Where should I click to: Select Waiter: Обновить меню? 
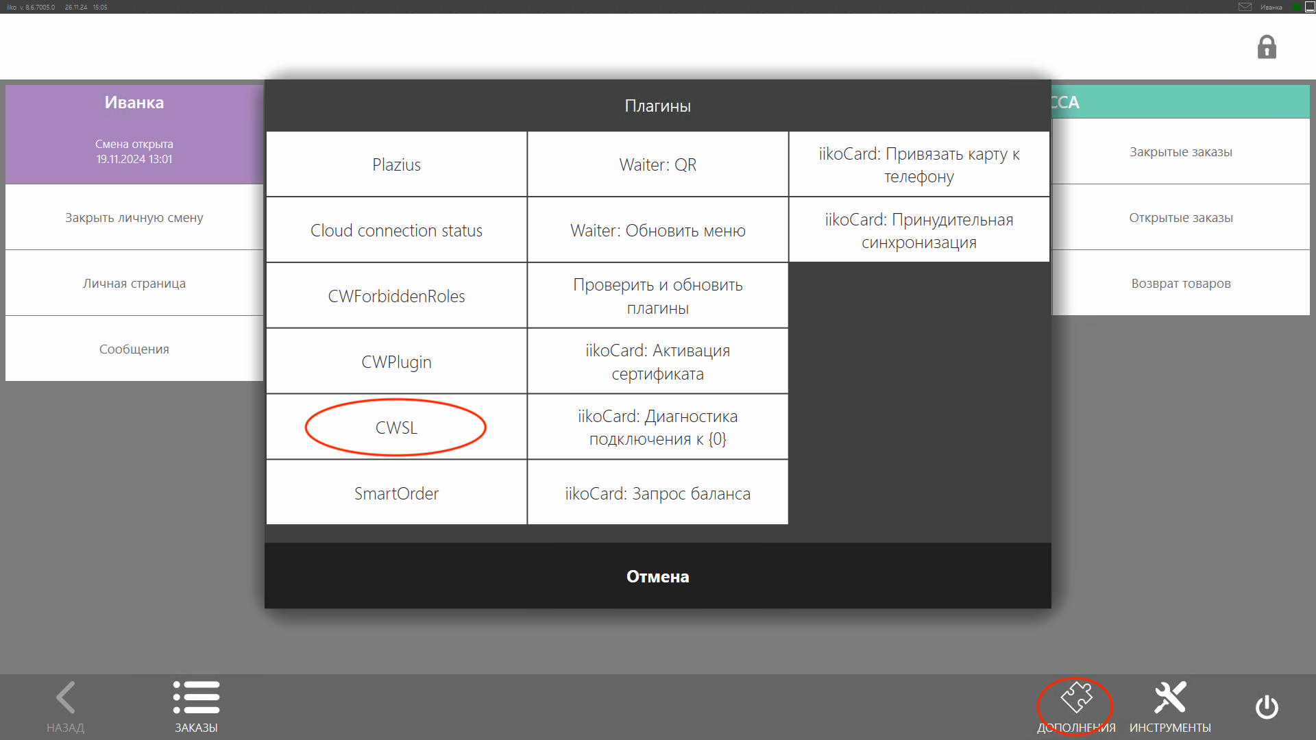(657, 230)
